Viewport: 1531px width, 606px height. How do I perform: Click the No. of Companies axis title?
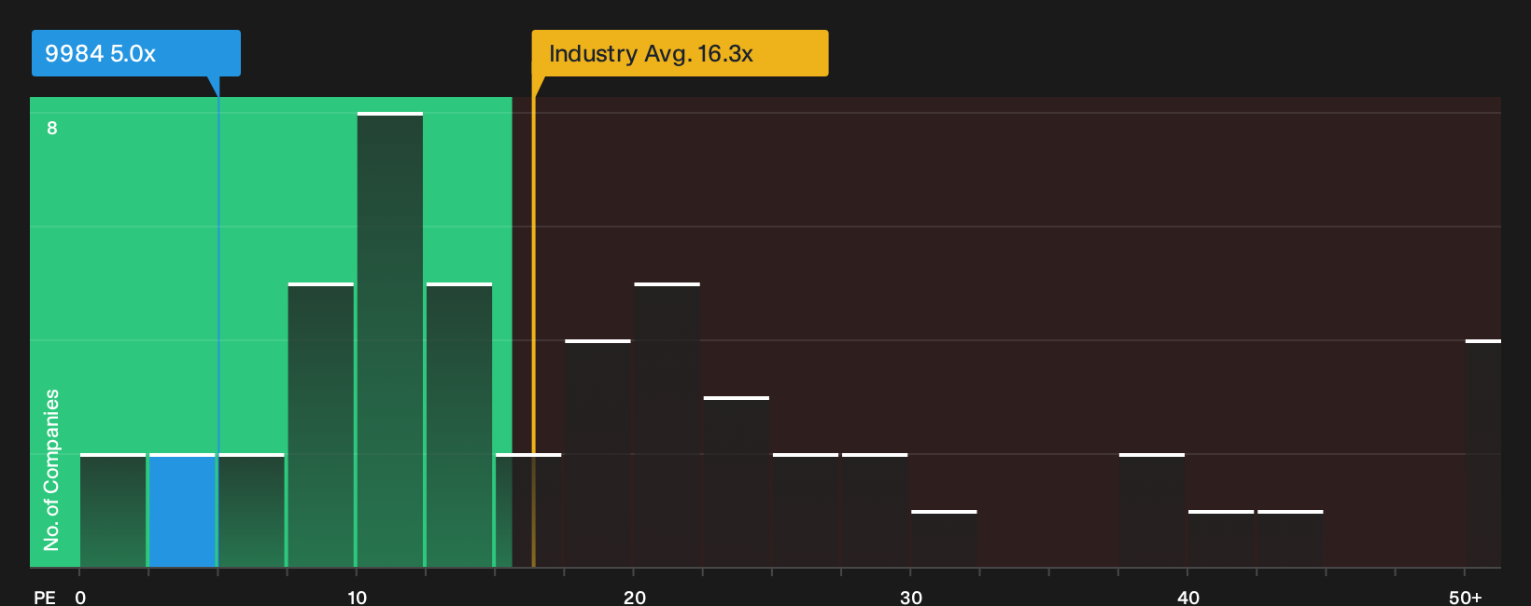click(x=51, y=469)
